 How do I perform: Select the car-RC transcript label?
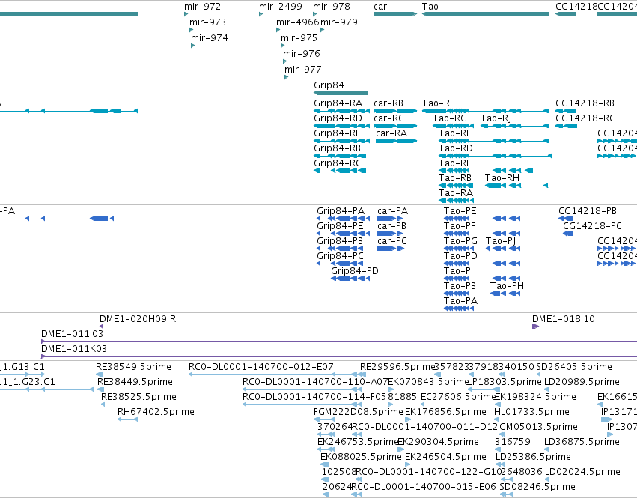[x=388, y=118]
